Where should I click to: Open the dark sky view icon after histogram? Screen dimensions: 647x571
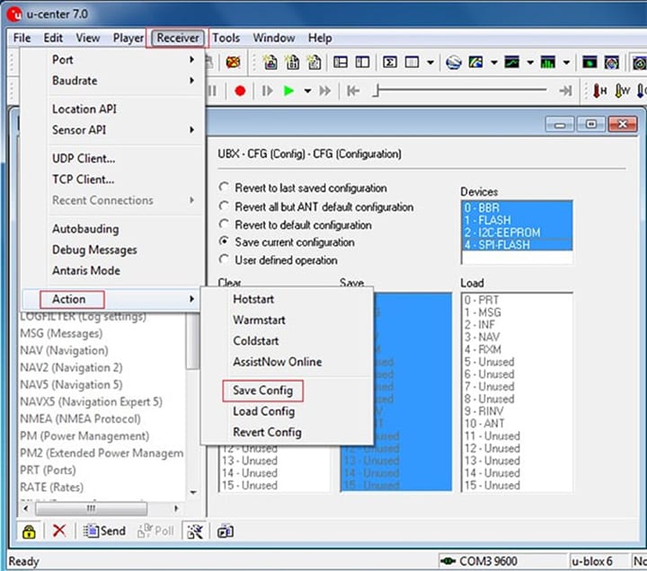pyautogui.click(x=589, y=62)
